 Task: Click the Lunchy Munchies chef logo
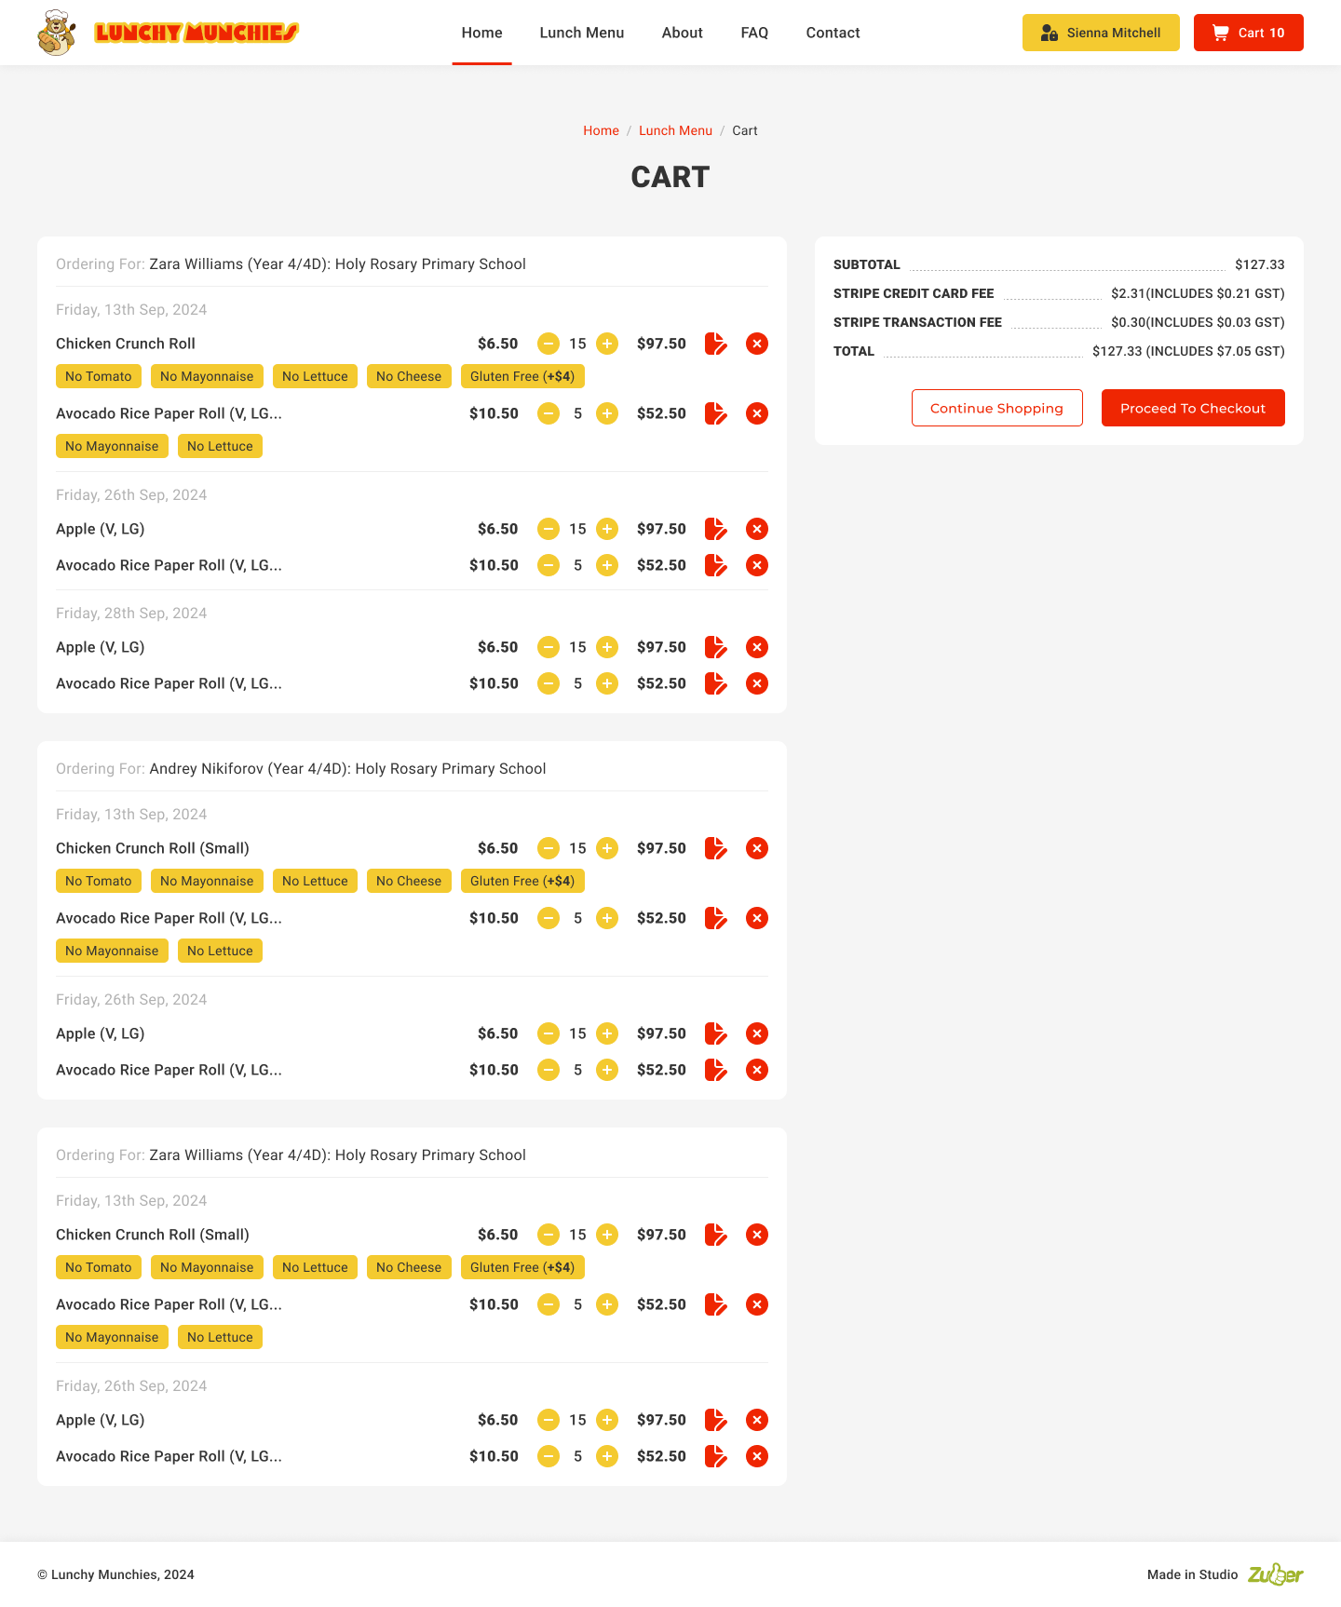57,33
